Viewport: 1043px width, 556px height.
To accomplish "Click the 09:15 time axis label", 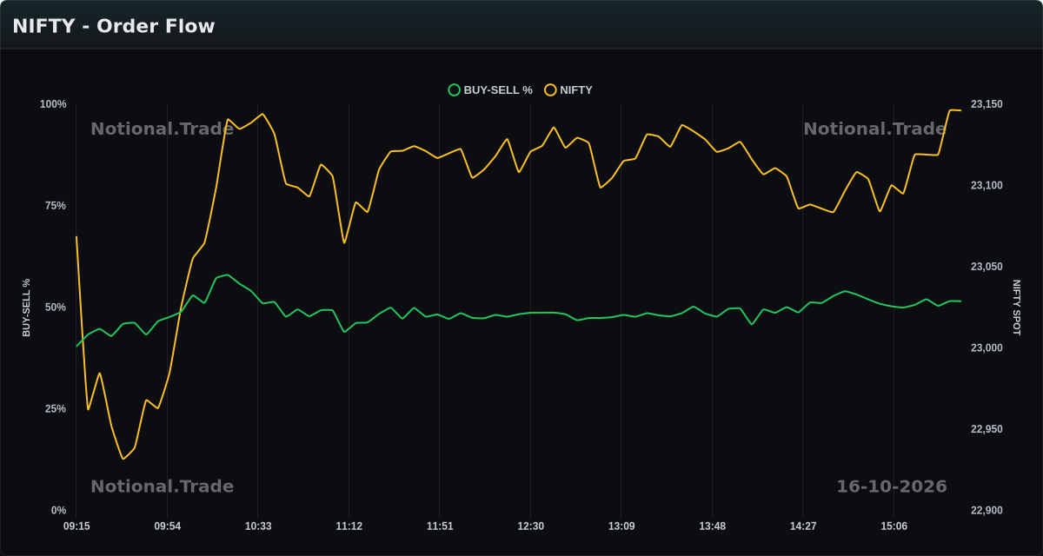I will [76, 526].
